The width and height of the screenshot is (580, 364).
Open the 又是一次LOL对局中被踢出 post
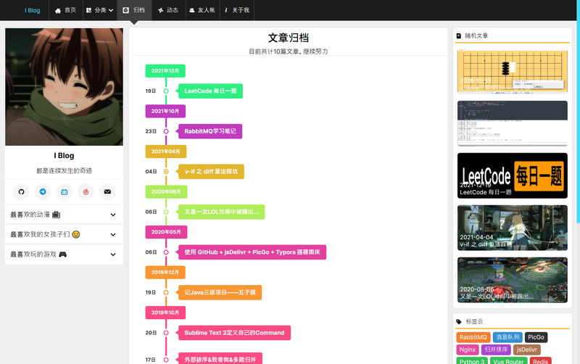coord(222,212)
